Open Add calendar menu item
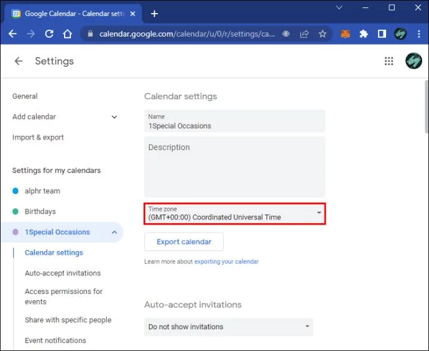429x351 pixels. 34,117
